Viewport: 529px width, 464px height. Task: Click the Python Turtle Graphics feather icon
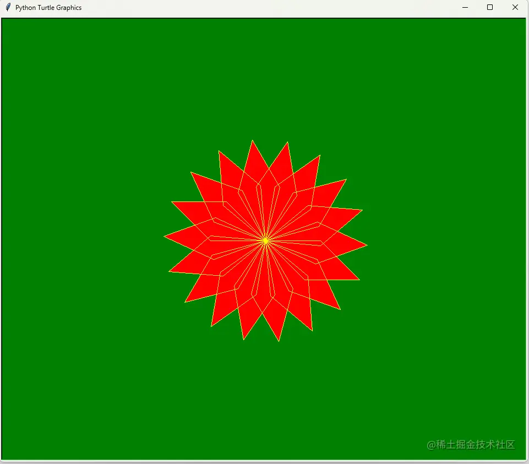point(8,7)
